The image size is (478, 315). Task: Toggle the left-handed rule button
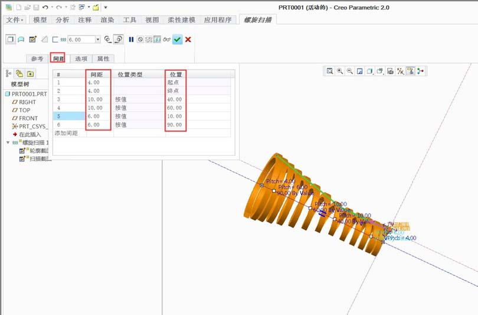(x=108, y=40)
